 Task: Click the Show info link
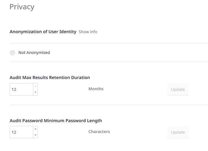click(x=88, y=32)
